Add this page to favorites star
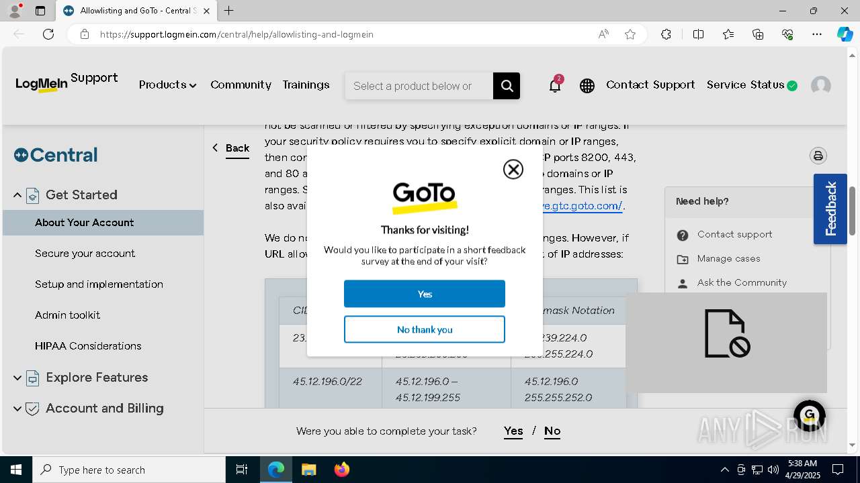Screen dimensions: 860x483 click(630, 34)
